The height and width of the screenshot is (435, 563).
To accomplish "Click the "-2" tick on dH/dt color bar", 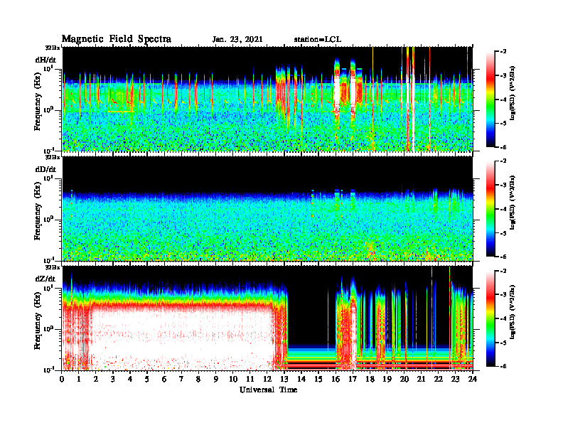I will 503,52.
